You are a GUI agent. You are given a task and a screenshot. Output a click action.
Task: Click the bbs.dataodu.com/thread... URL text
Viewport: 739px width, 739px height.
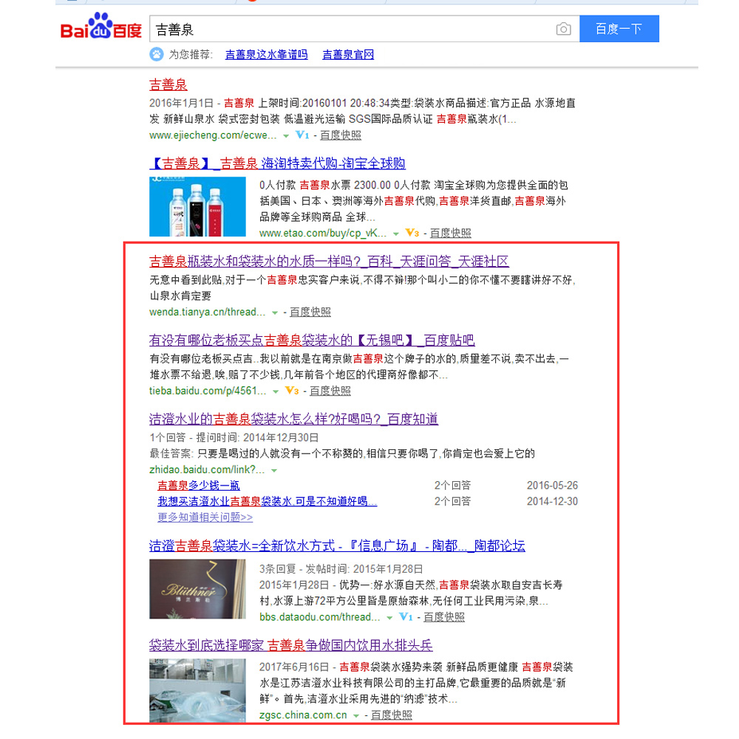point(319,617)
